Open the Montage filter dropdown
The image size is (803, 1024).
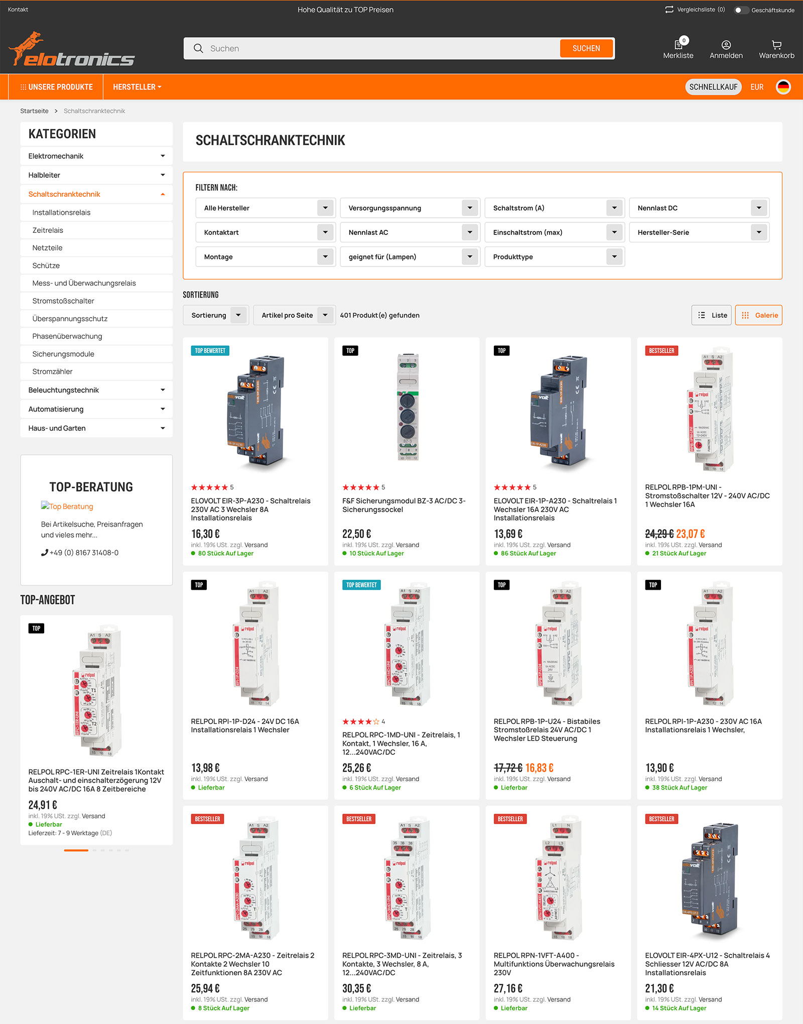265,257
